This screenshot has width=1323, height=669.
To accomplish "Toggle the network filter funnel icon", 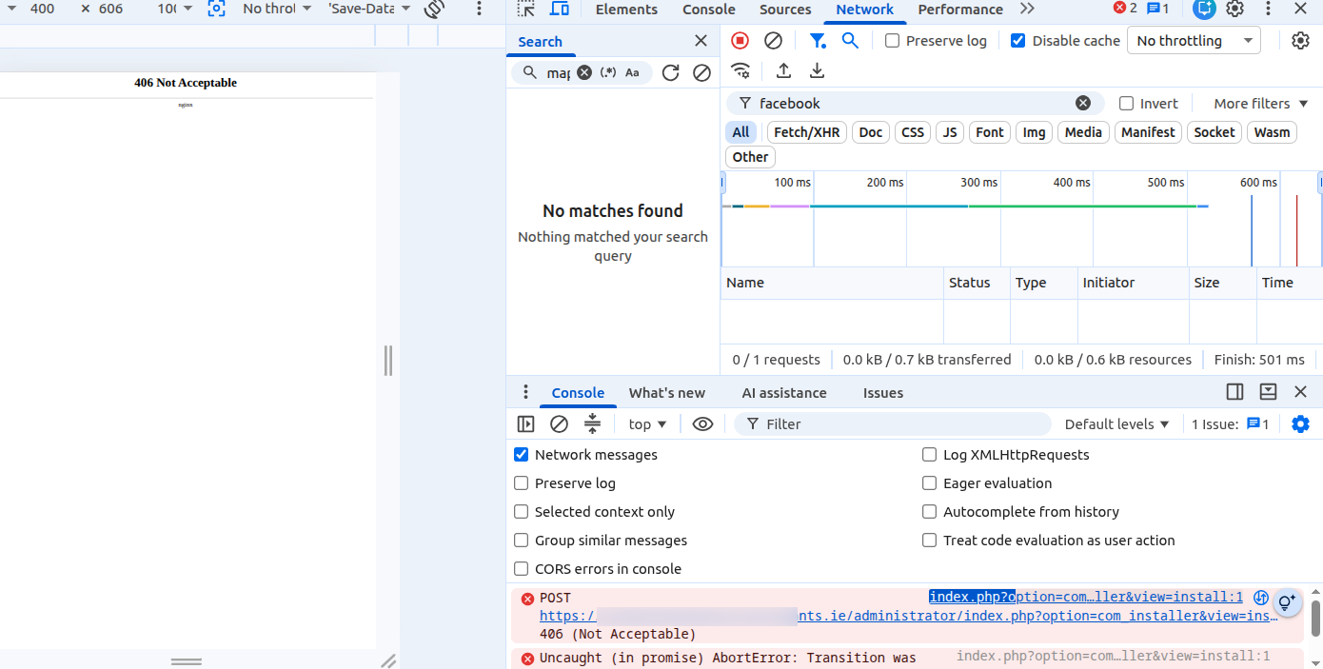I will [817, 41].
